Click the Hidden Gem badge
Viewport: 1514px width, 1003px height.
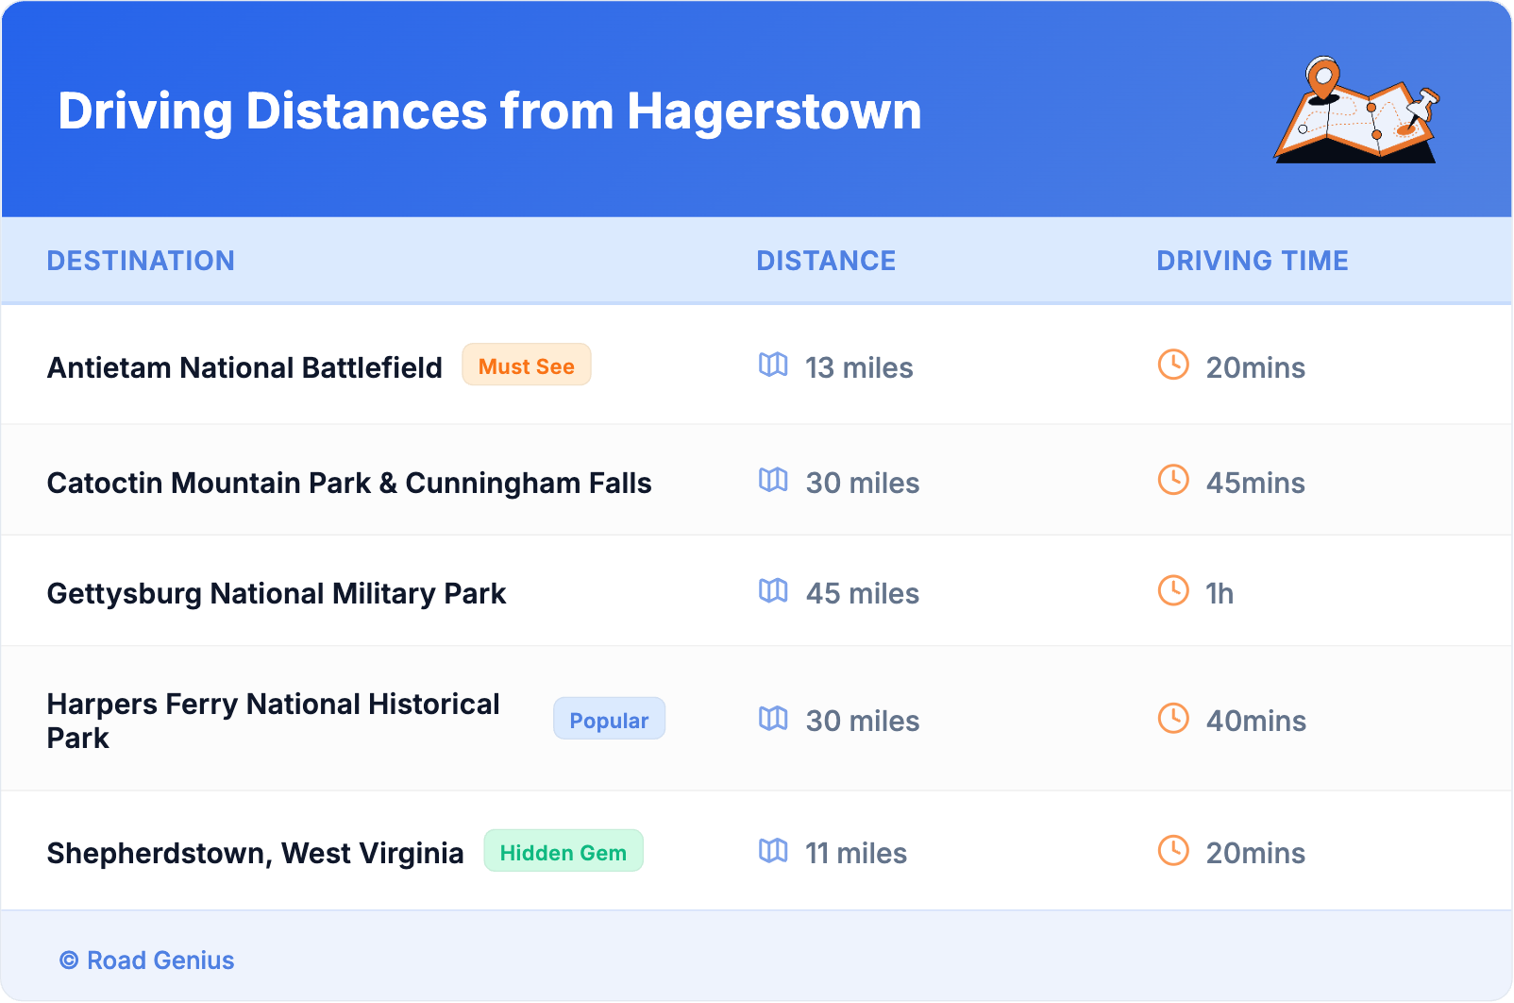click(563, 852)
